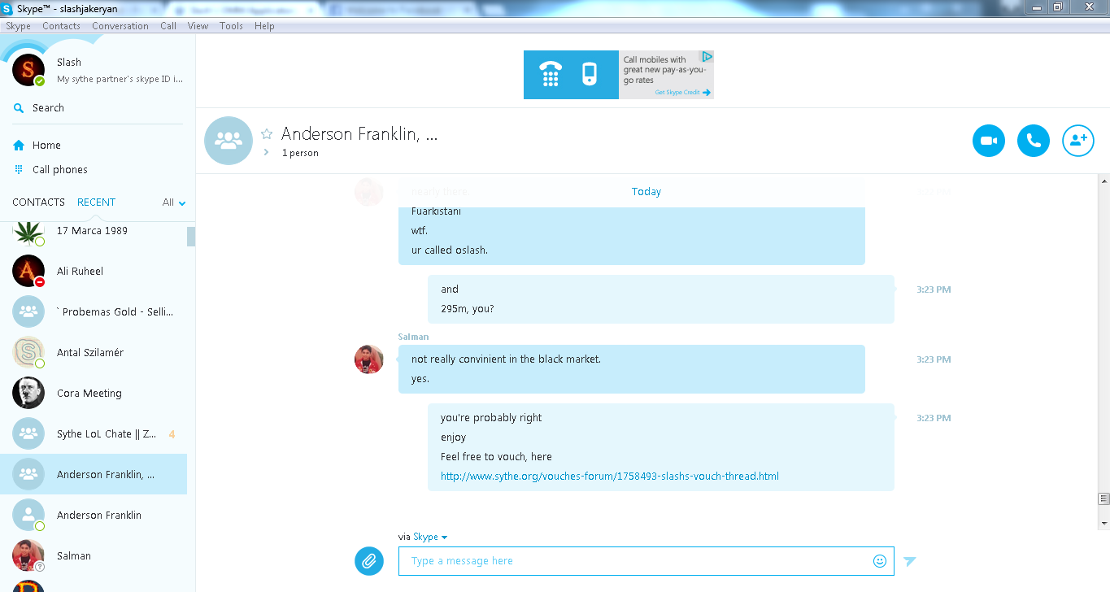Viewport: 1110px width, 592px height.
Task: Open the Help menu
Action: 264,26
